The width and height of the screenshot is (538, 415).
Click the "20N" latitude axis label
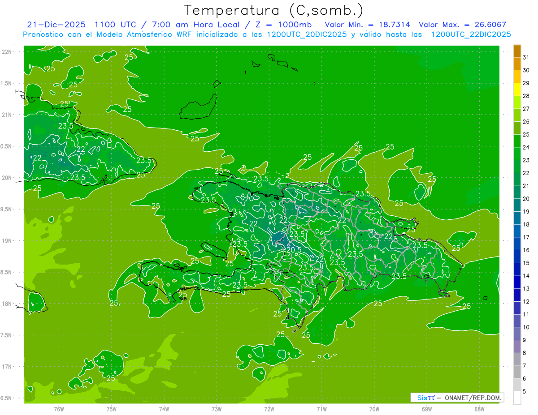(x=7, y=178)
